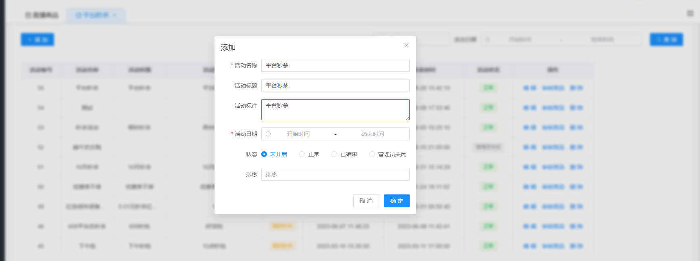Select the 管理员关闭 status radio button

pos(372,154)
